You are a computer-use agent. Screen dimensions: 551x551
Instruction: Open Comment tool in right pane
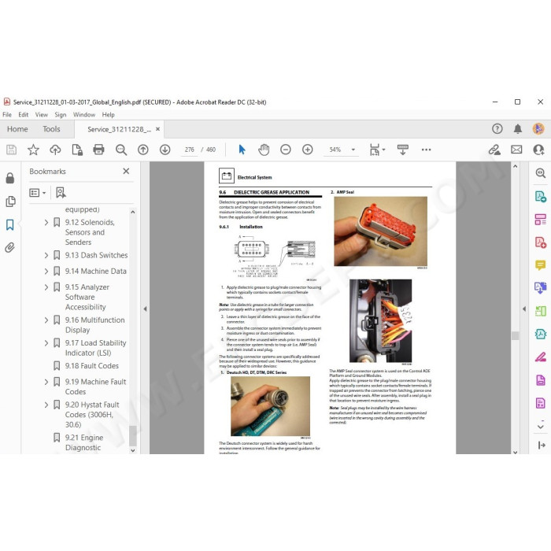(541, 265)
